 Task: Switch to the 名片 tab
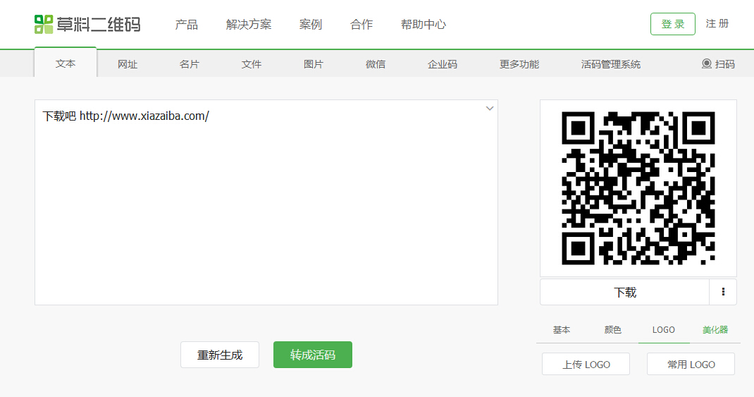point(190,64)
